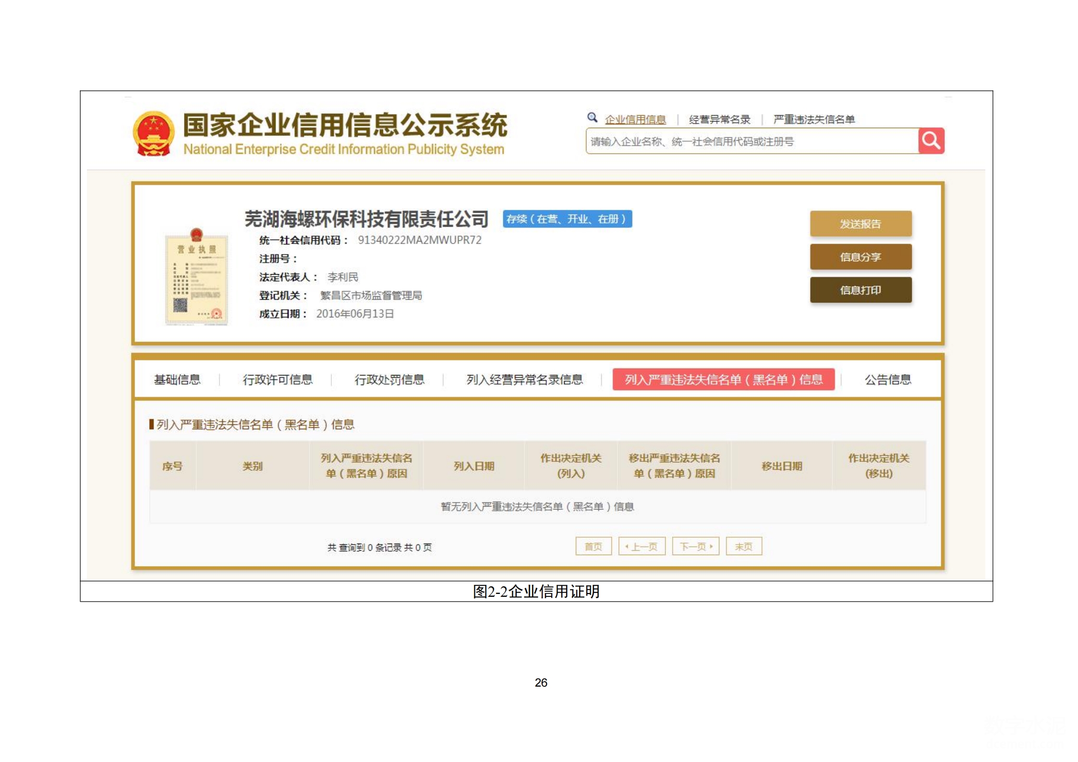The height and width of the screenshot is (762, 1078).
Task: Switch to the 公告信息 tab
Action: (887, 380)
